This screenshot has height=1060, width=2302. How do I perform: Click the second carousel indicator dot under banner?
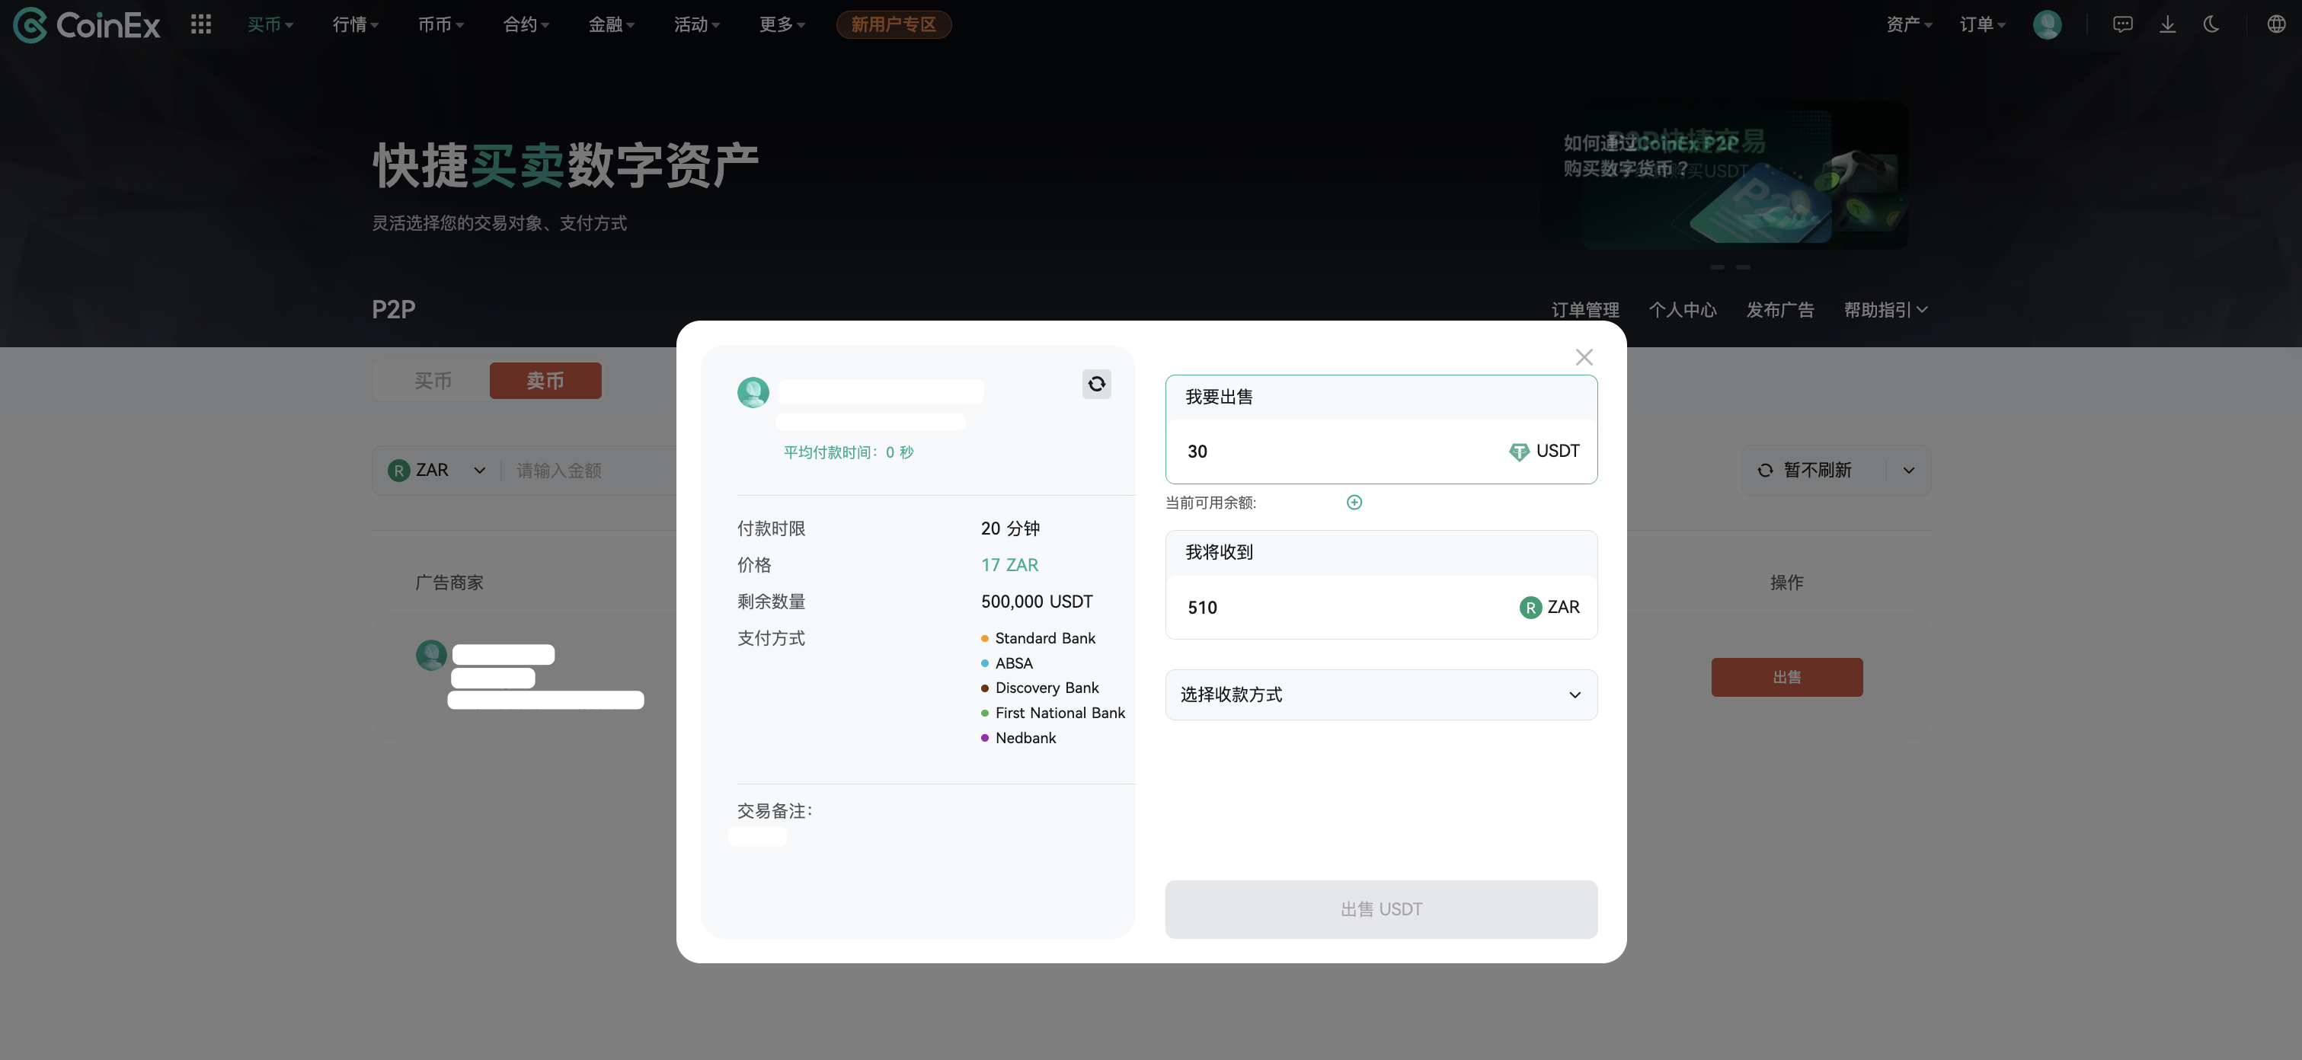1743,267
